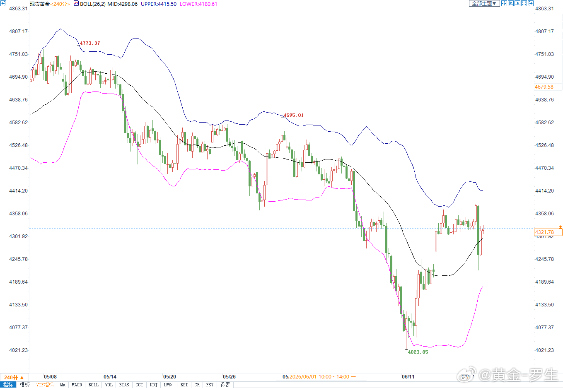Click the <240分> period label in the title
This screenshot has width=563, height=388.
(x=60, y=4)
